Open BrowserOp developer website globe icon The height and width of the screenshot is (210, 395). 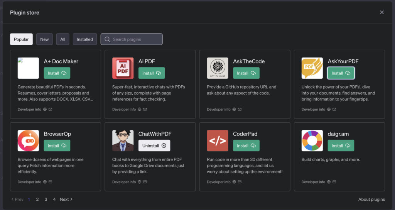click(x=45, y=182)
